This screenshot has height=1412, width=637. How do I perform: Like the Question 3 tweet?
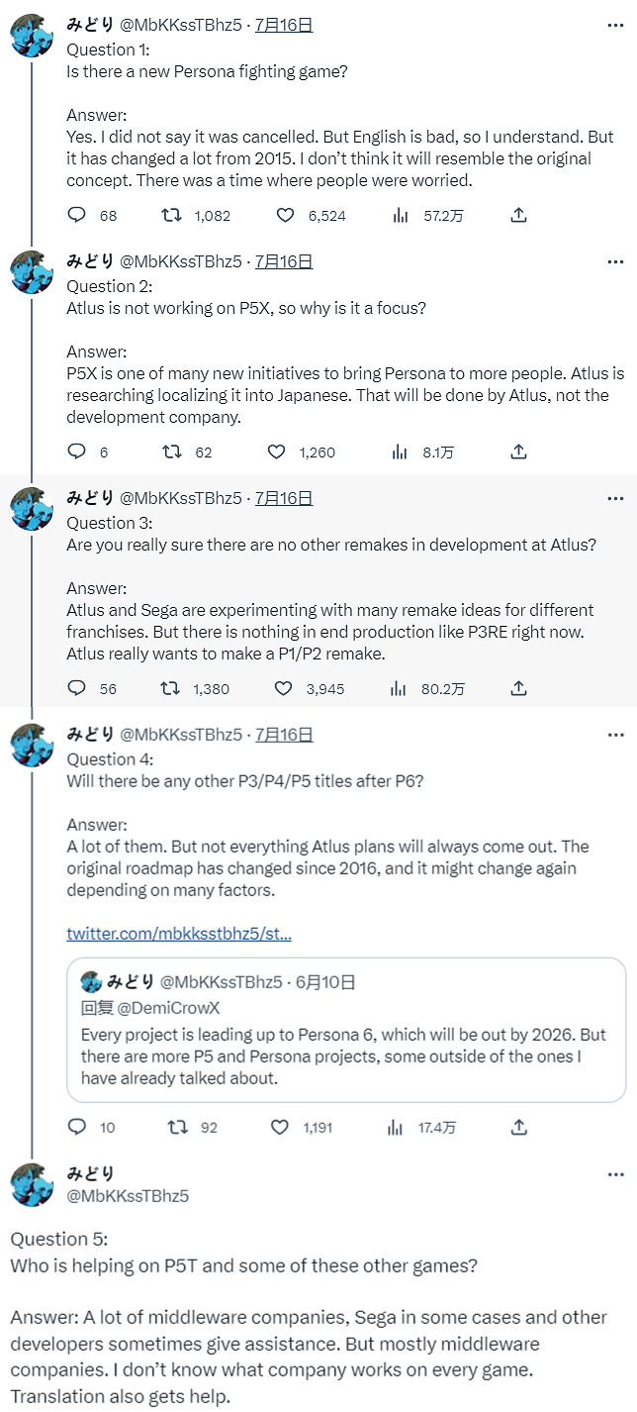[284, 688]
